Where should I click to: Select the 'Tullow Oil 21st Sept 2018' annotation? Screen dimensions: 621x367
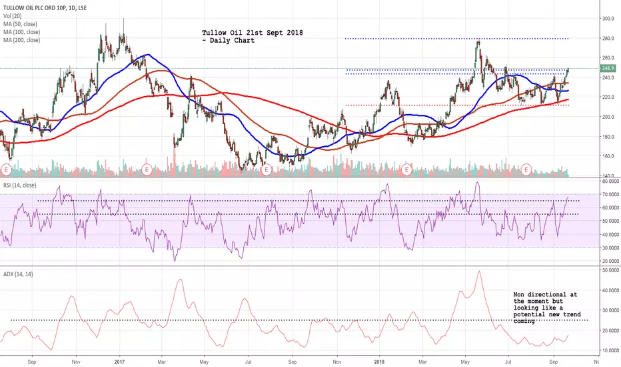pyautogui.click(x=253, y=37)
